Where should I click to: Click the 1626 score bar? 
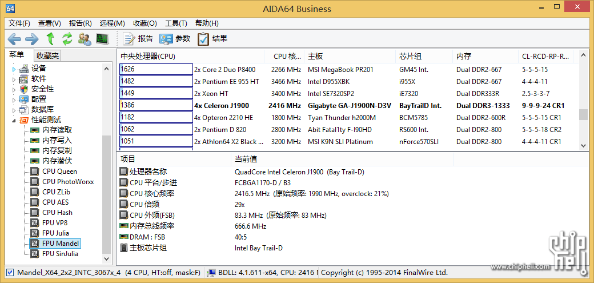click(x=156, y=69)
